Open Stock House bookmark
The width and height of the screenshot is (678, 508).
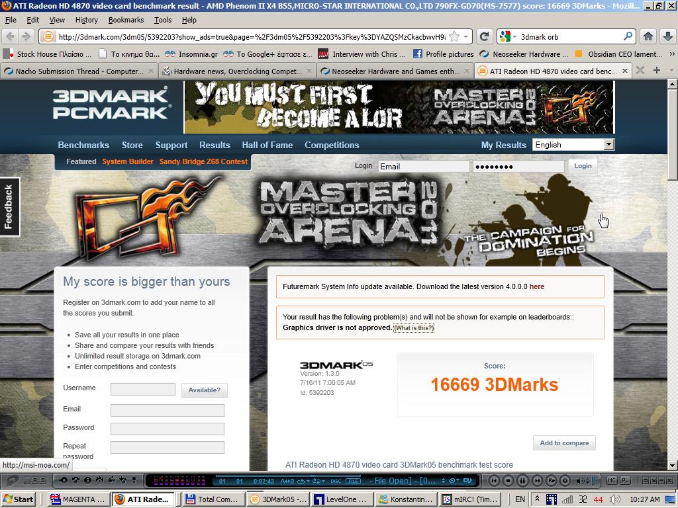click(x=48, y=54)
